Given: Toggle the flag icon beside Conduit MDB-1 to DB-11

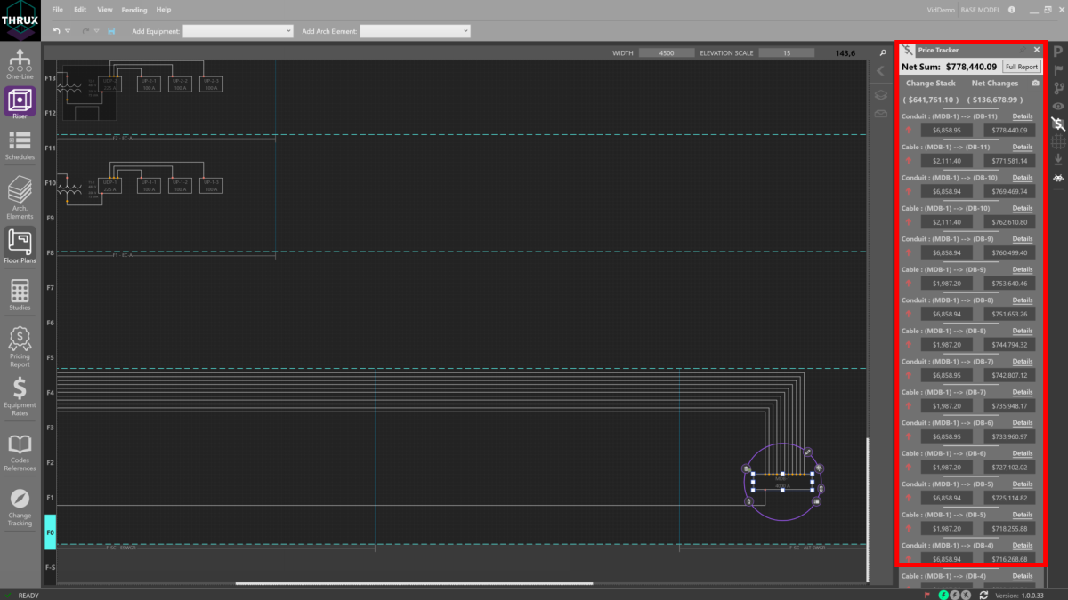Looking at the screenshot, I should (x=908, y=130).
